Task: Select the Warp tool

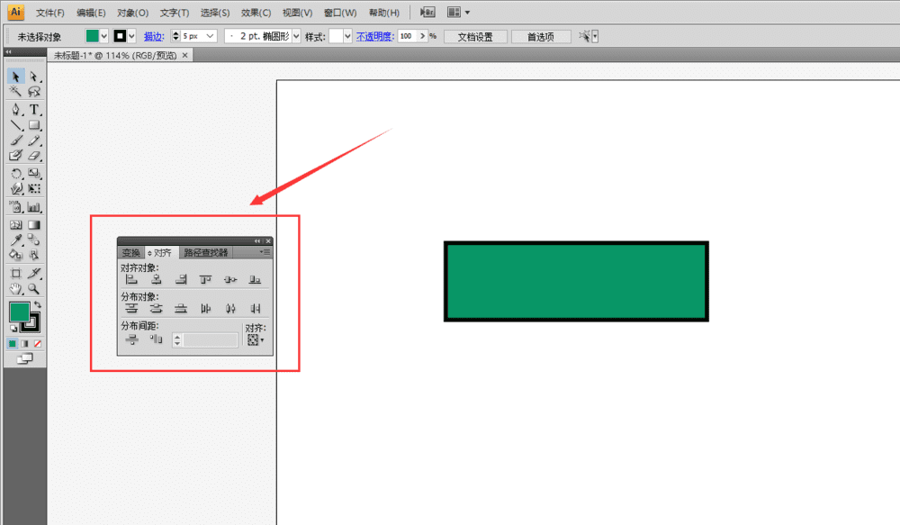Action: pyautogui.click(x=16, y=188)
